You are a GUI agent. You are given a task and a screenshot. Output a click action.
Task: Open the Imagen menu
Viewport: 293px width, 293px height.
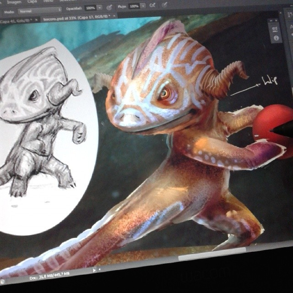[14, 2]
